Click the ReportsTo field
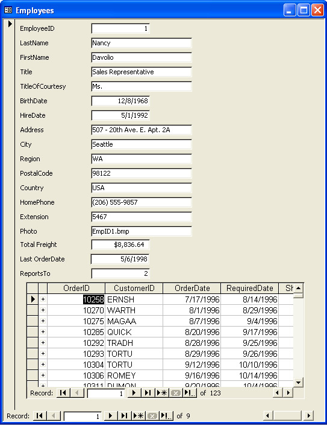327x425 pixels. point(120,273)
